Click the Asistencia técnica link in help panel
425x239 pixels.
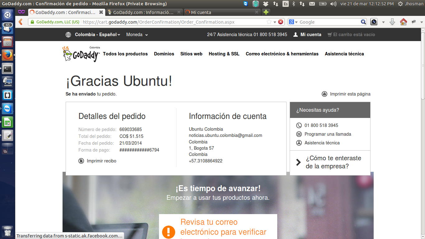pyautogui.click(x=322, y=143)
